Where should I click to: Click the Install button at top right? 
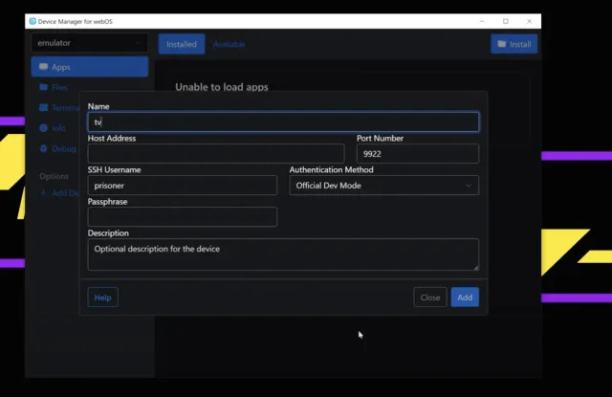(x=514, y=44)
